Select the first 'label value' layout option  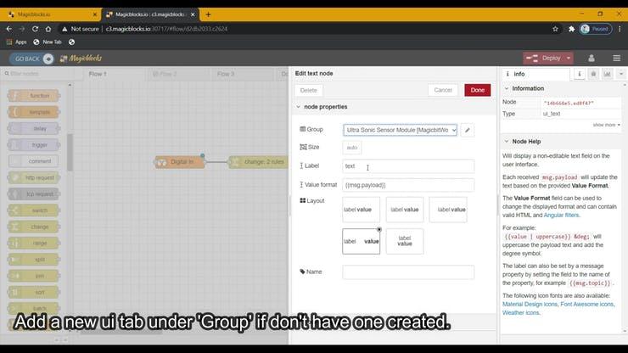[x=362, y=210]
